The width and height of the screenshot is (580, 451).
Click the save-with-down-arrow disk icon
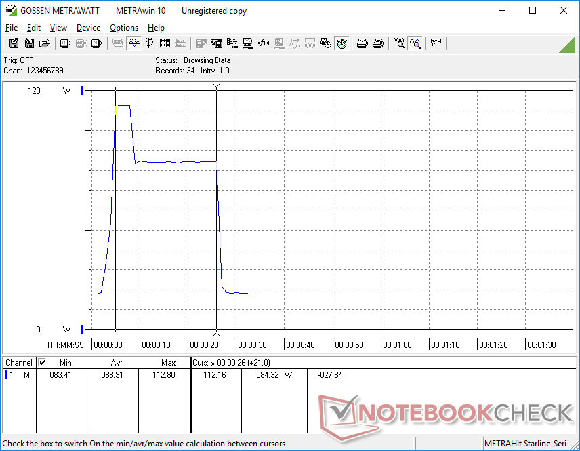(x=29, y=43)
